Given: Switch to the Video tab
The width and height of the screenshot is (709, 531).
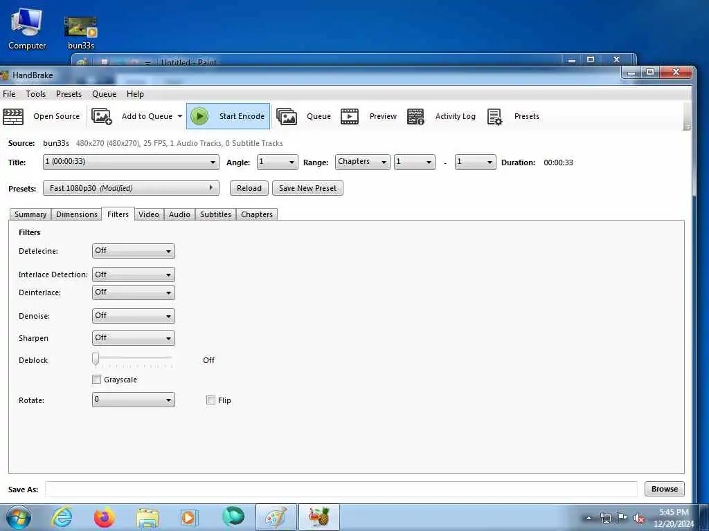Looking at the screenshot, I should [x=149, y=214].
